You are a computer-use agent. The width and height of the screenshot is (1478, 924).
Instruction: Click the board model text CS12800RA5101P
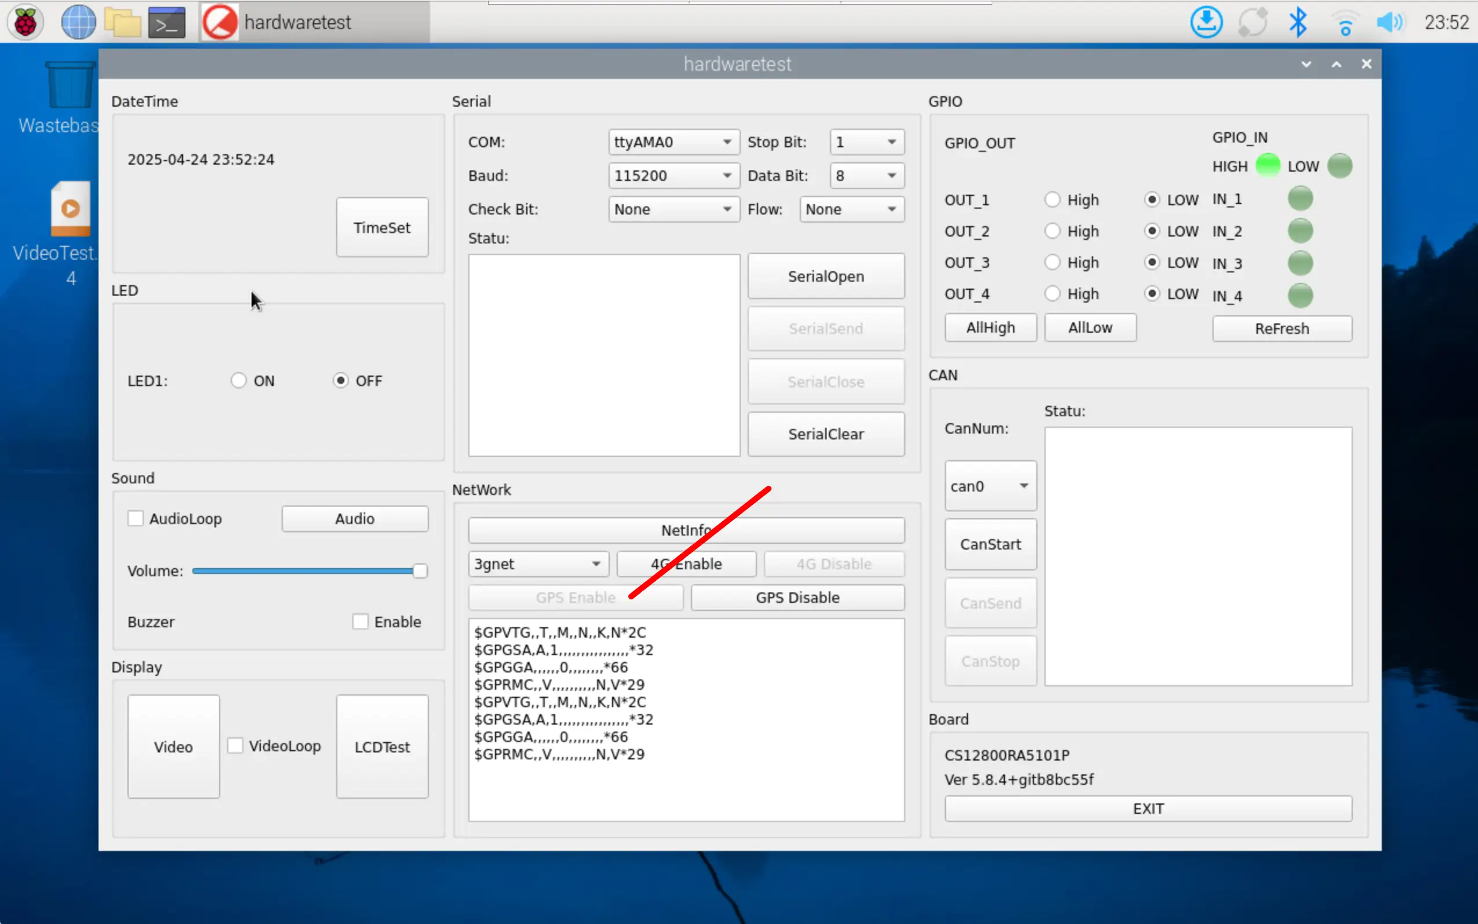click(x=1006, y=755)
